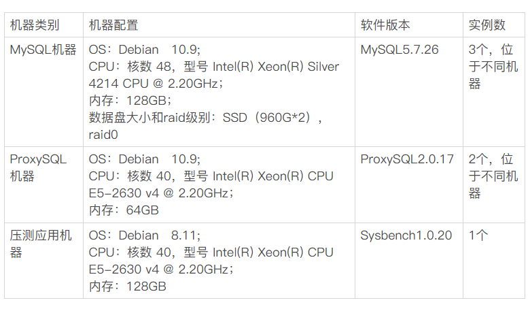The height and width of the screenshot is (311, 530).
Task: Select the MySQL机器 row label cell
Action: pos(43,50)
